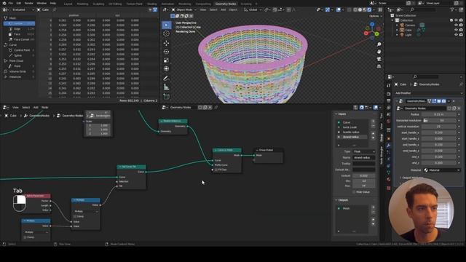466x262 pixels.
Task: Open the Node menu in node editor
Action: click(45, 107)
